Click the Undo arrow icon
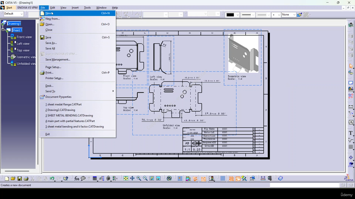This screenshot has width=355, height=199. click(52, 178)
